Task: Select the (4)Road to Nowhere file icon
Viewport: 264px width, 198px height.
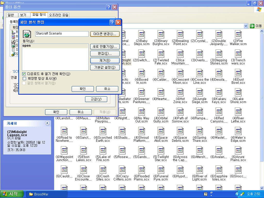Action: tap(64, 131)
